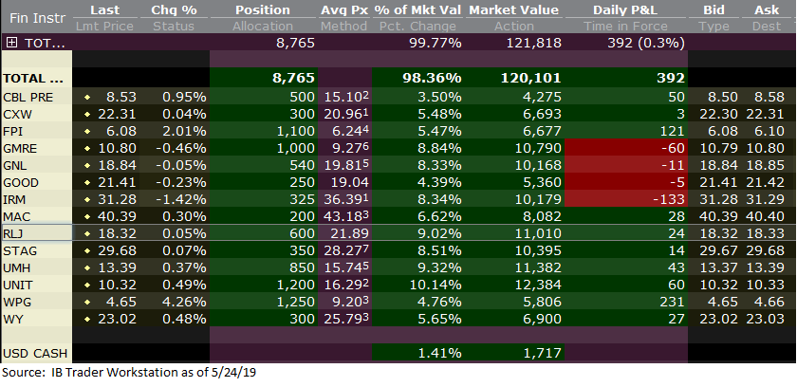Expand the TOT... summary row plus icon
Image resolution: width=797 pixels, height=387 pixels.
point(11,43)
